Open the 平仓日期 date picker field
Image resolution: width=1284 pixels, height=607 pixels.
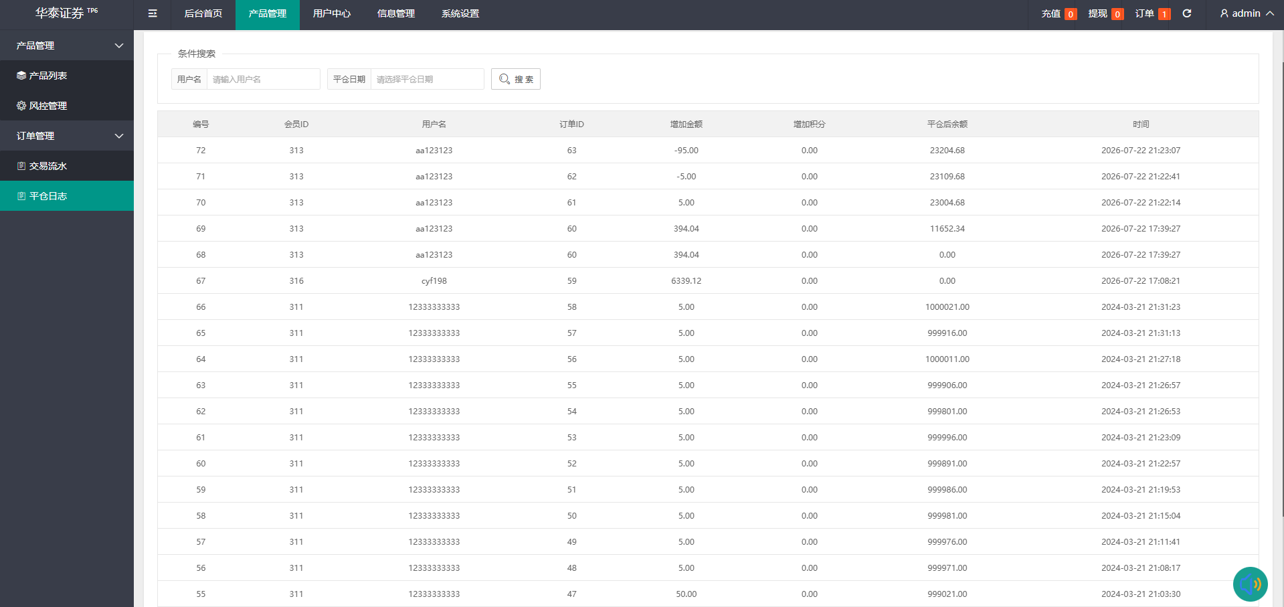click(x=428, y=79)
